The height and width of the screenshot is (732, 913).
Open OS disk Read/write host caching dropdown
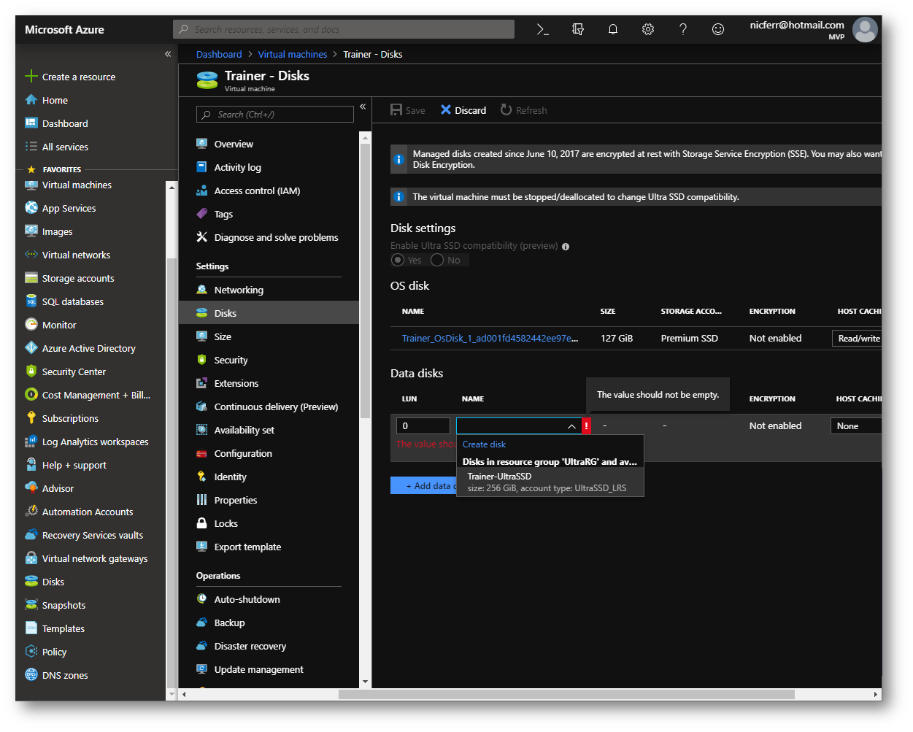(858, 339)
